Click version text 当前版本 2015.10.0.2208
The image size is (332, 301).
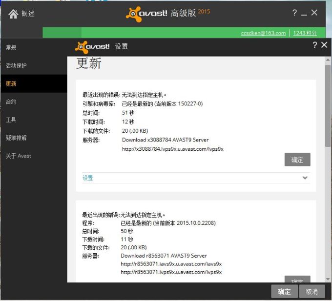click(185, 223)
